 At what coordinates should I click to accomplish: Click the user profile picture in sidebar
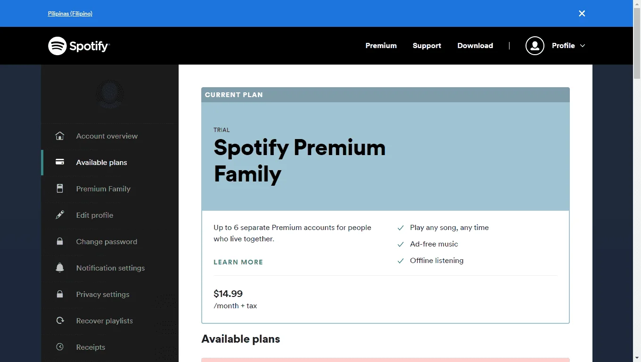pos(110,94)
